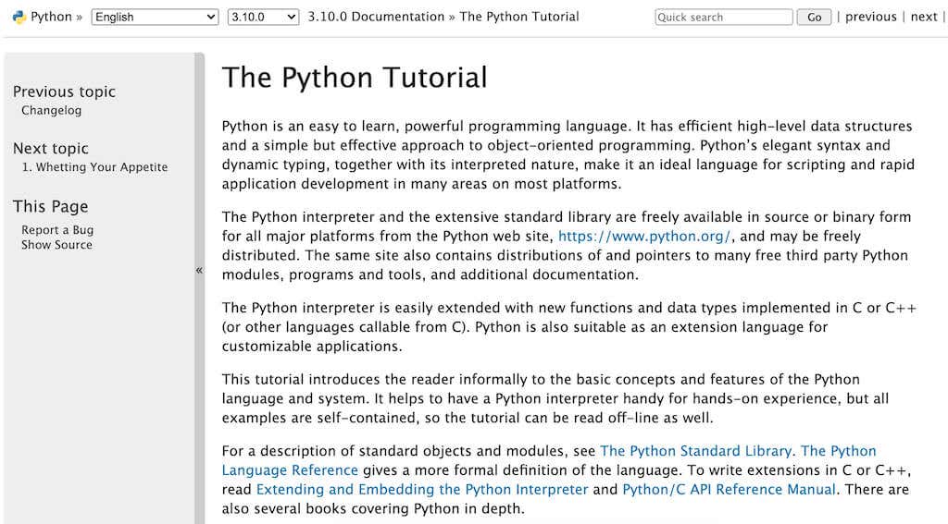948x524 pixels.
Task: Open the Changelog previous topic
Action: click(51, 110)
